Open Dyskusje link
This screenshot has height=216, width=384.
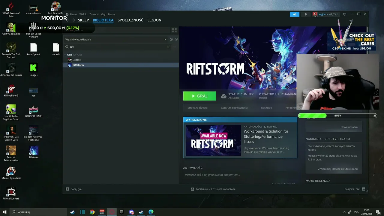[266, 108]
